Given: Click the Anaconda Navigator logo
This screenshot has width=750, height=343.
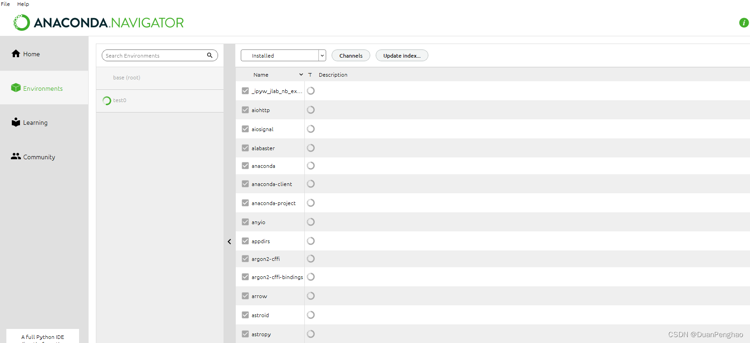Looking at the screenshot, I should (x=99, y=23).
